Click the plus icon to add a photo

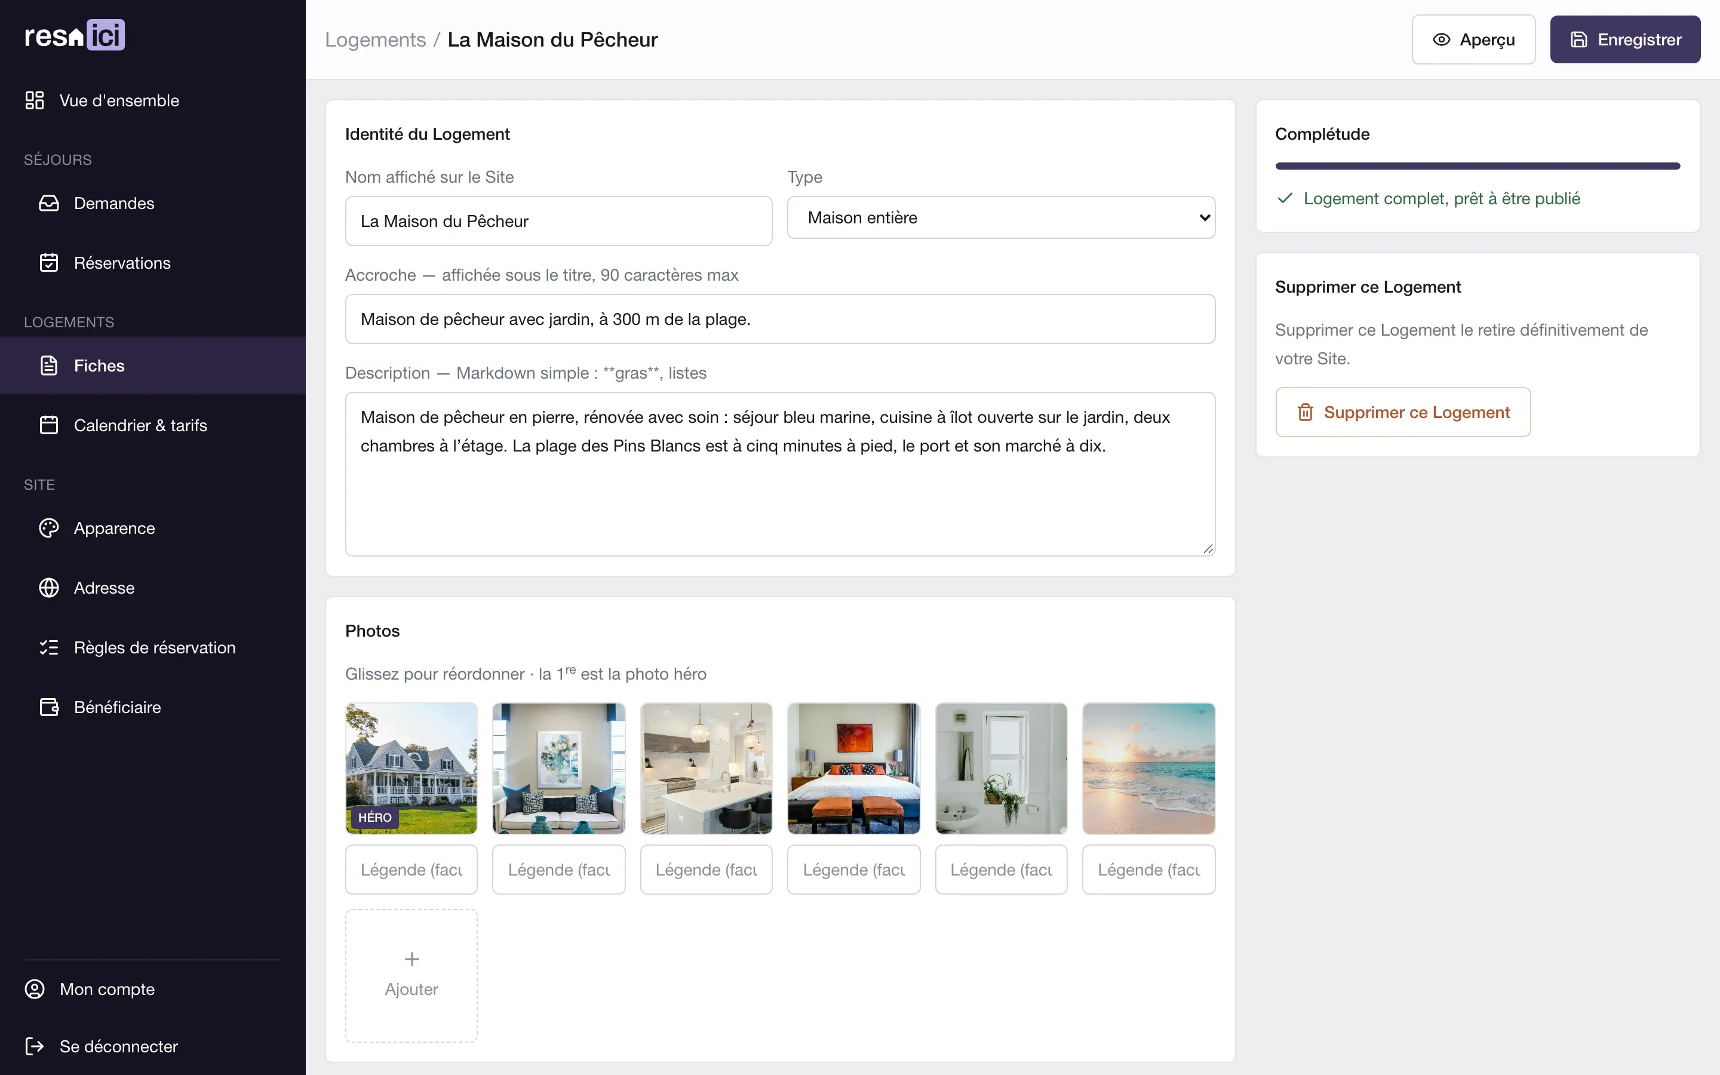411,959
